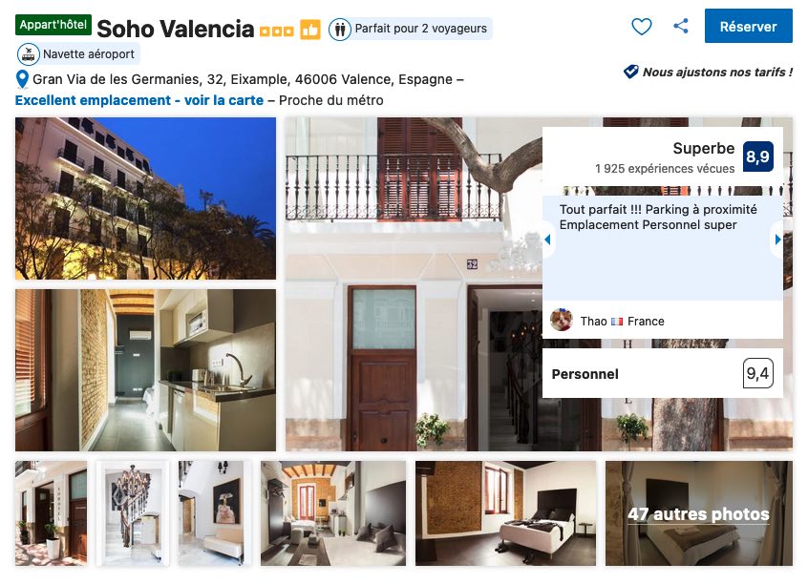808x584 pixels.
Task: Open the chandelier staircase thumbnail
Action: 133,513
